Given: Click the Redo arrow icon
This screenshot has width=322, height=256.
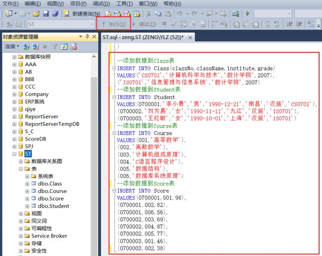Looking at the screenshot, I should coord(194,14).
